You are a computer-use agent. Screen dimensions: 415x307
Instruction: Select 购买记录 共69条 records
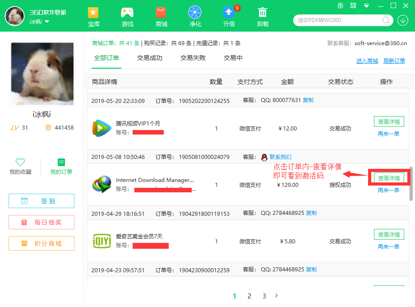(x=168, y=43)
